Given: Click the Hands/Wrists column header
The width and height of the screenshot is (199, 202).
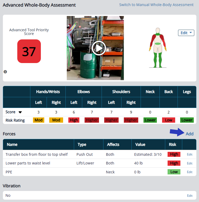Looking at the screenshot, I should tap(48, 92).
